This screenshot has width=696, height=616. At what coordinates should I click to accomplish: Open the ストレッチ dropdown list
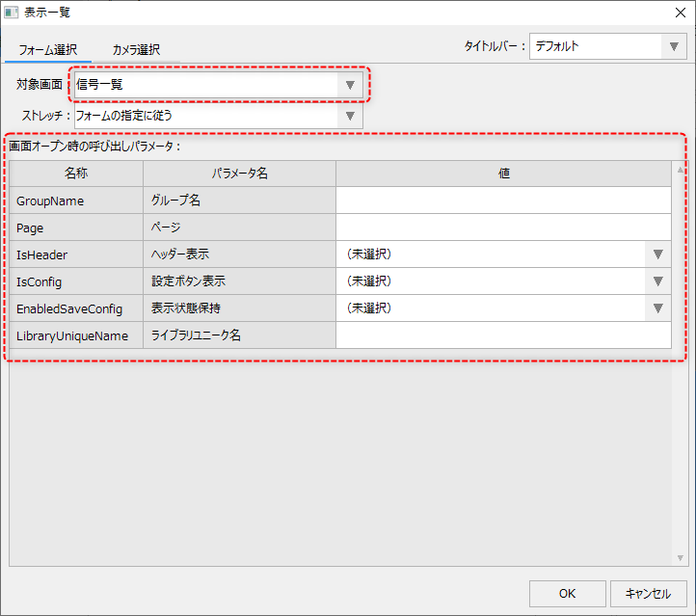350,116
